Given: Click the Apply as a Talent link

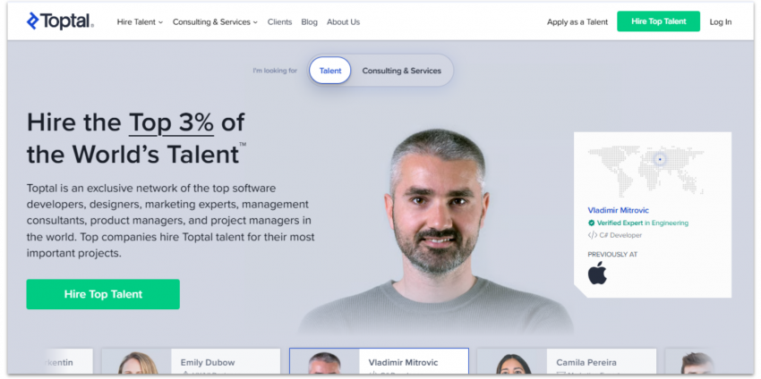Looking at the screenshot, I should [577, 22].
